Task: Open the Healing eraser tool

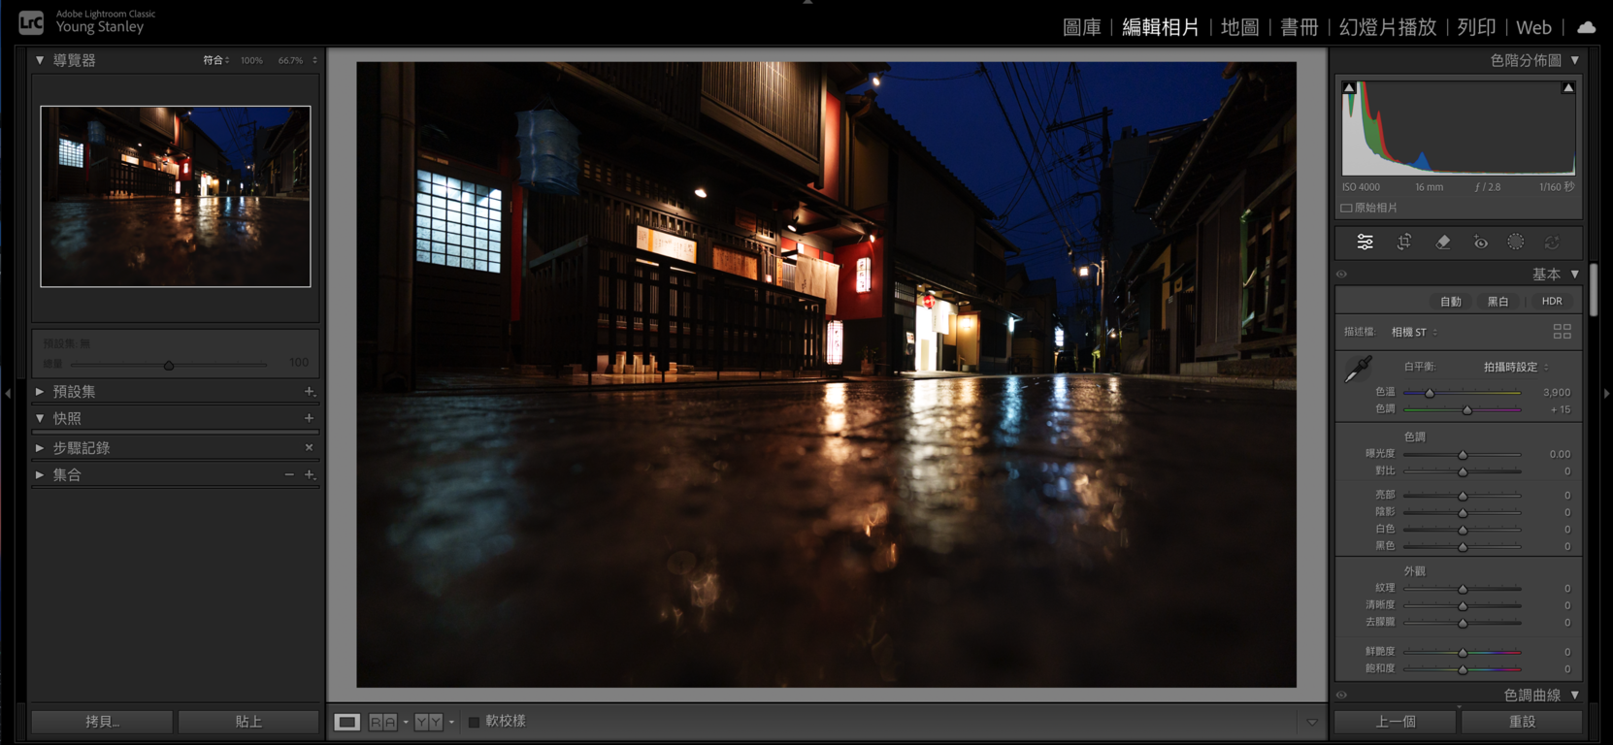Action: click(1442, 243)
